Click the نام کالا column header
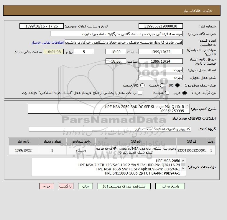Screen dimensions: 227x220 point(136,141)
